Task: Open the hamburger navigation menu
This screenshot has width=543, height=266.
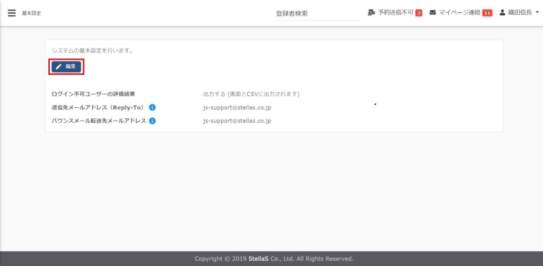Action: 12,13
